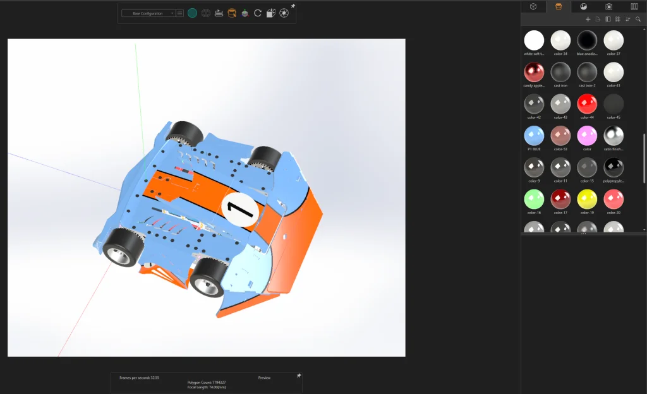Toggle the pin on the status panel

coord(299,376)
